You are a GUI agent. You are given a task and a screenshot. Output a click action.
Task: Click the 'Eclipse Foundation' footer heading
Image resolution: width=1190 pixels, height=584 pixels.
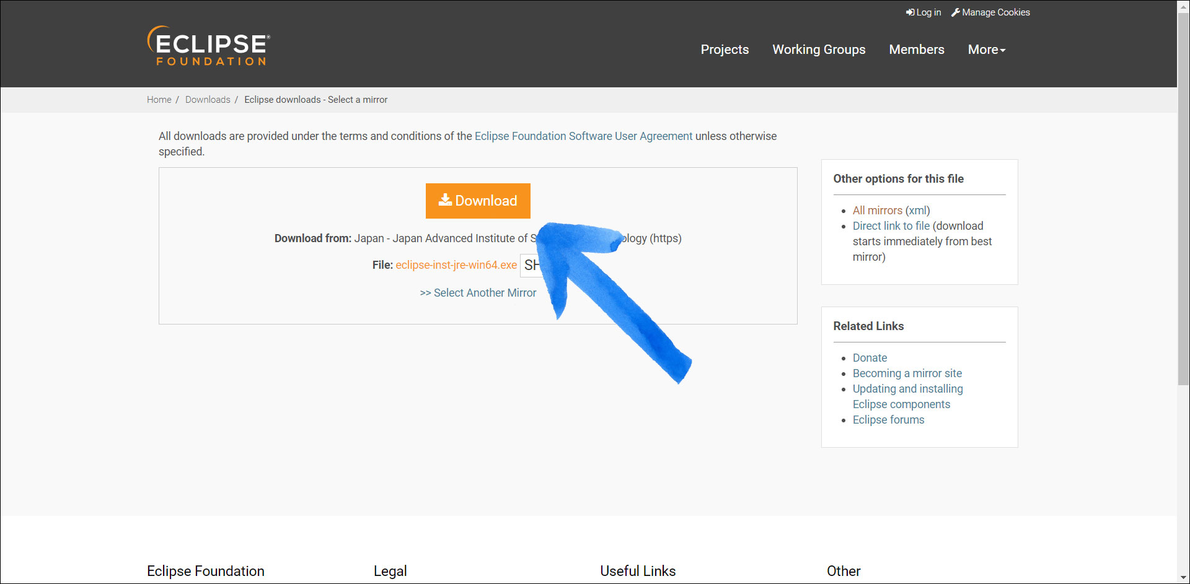click(206, 571)
